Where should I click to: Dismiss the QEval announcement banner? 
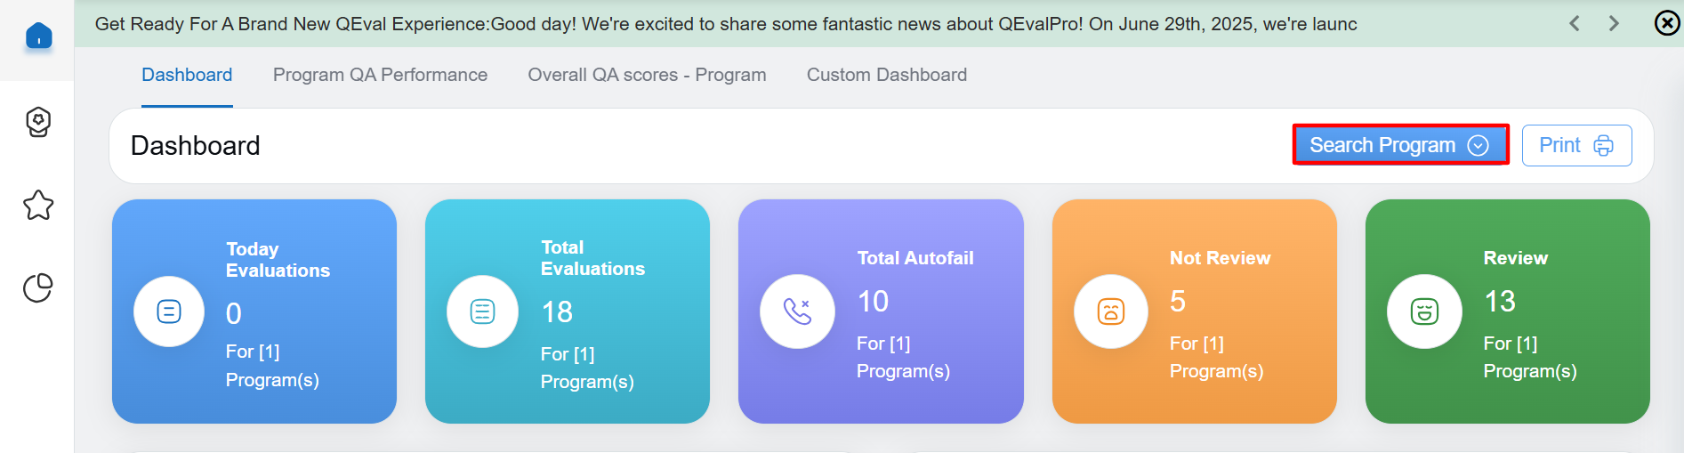point(1666,23)
